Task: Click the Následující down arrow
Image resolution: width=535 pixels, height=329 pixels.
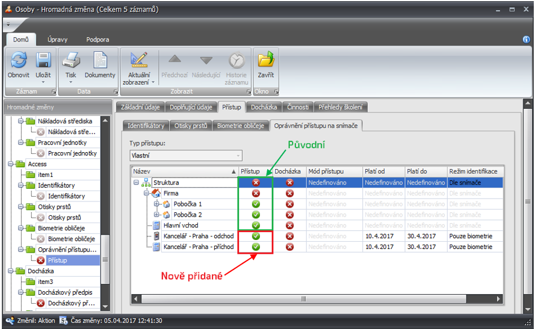Action: 206,60
